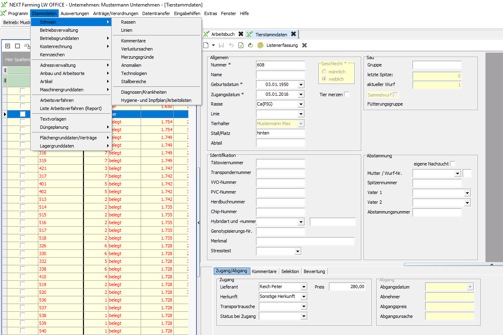Check the 'eigene Nachzucht' checkbox
This screenshot has height=335, width=503.
(x=452, y=163)
